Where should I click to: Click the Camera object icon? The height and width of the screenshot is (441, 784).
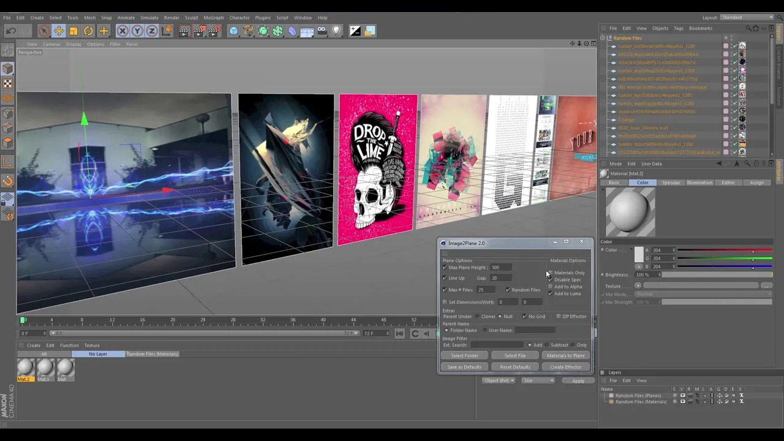coord(322,31)
